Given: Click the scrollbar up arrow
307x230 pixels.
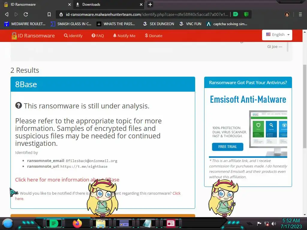Looking at the screenshot, I should pos(305,32).
